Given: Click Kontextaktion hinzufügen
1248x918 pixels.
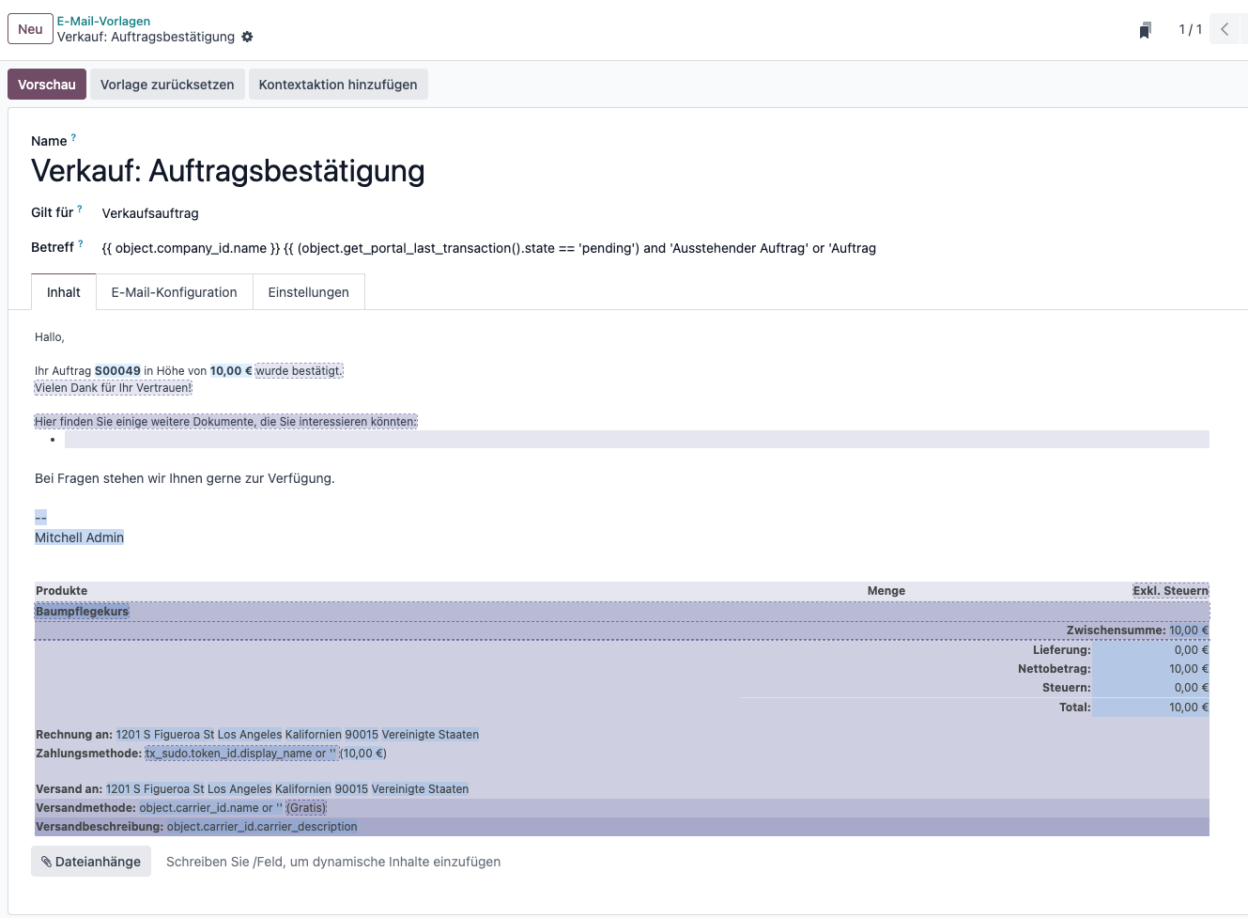Looking at the screenshot, I should coord(338,84).
